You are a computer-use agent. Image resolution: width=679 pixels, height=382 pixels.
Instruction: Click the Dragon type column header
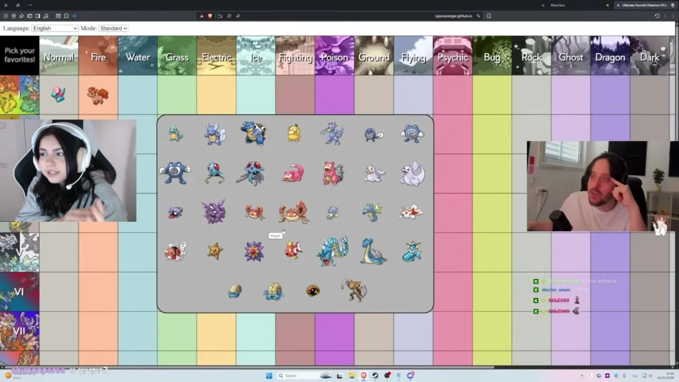[610, 56]
